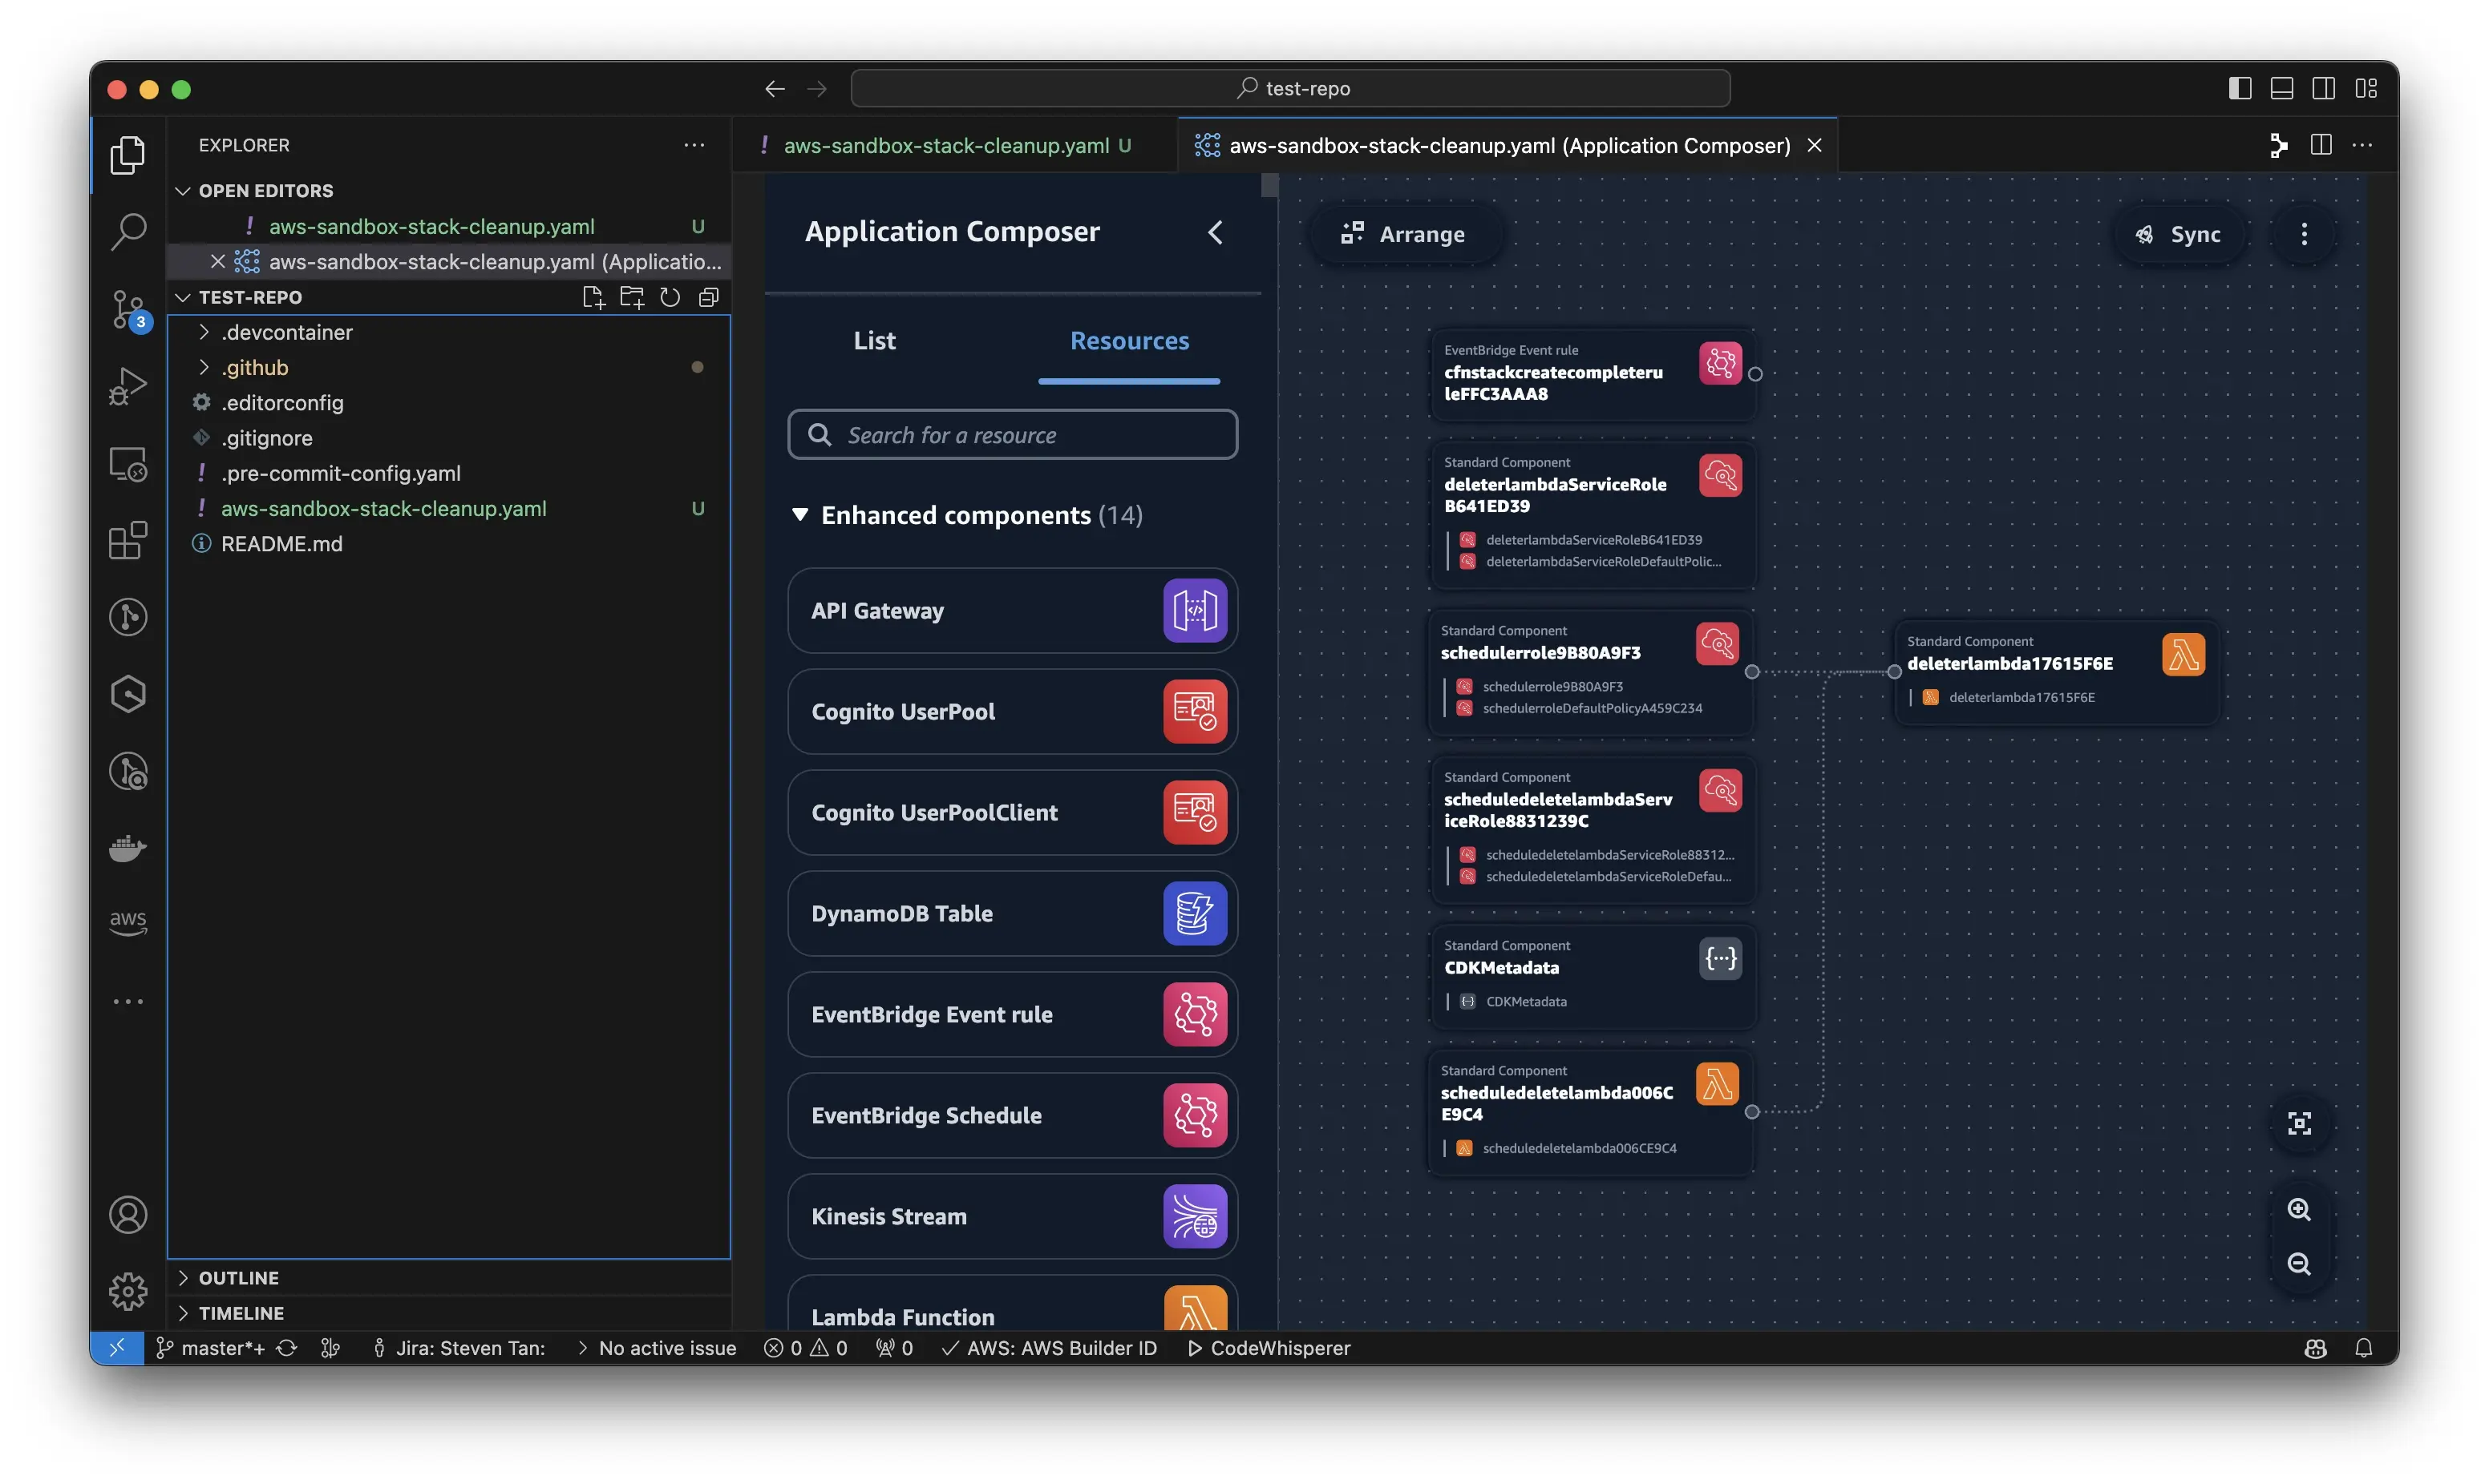Image resolution: width=2489 pixels, height=1484 pixels.
Task: Select EventBridge Schedule component card
Action: coord(1013,1115)
